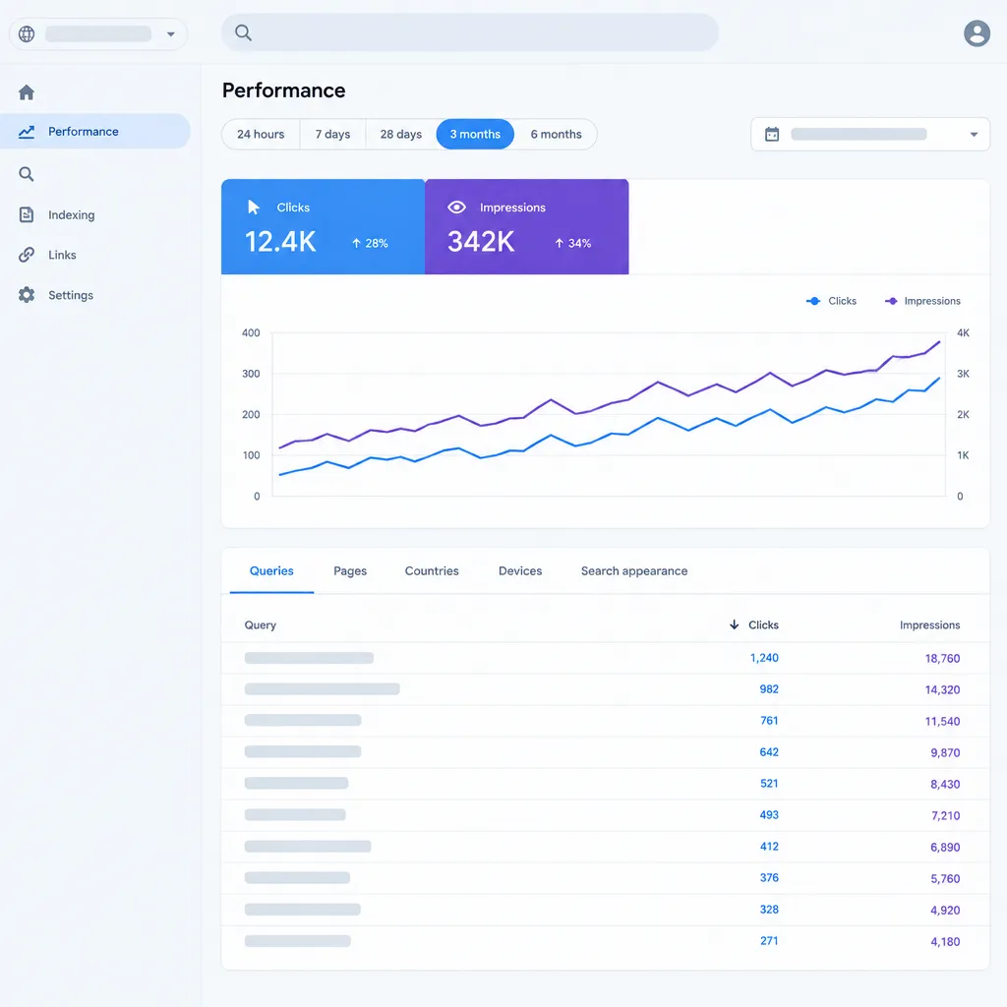Select the 3 months range
1007x1007 pixels.
click(x=475, y=134)
